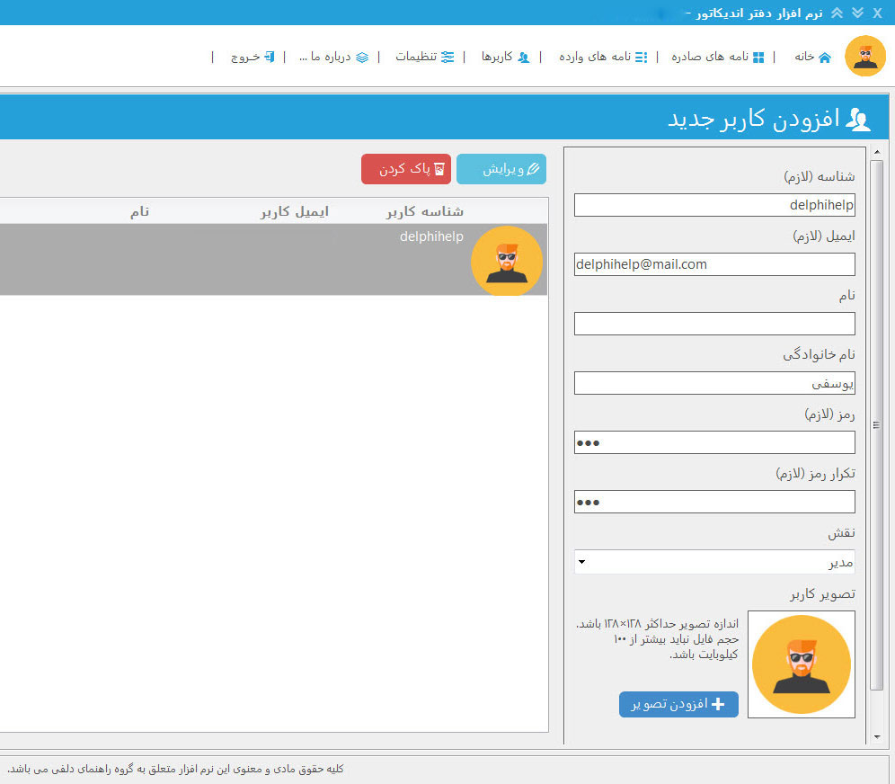895x784 pixels.
Task: Click the empty نام name input field
Action: pyautogui.click(x=714, y=323)
